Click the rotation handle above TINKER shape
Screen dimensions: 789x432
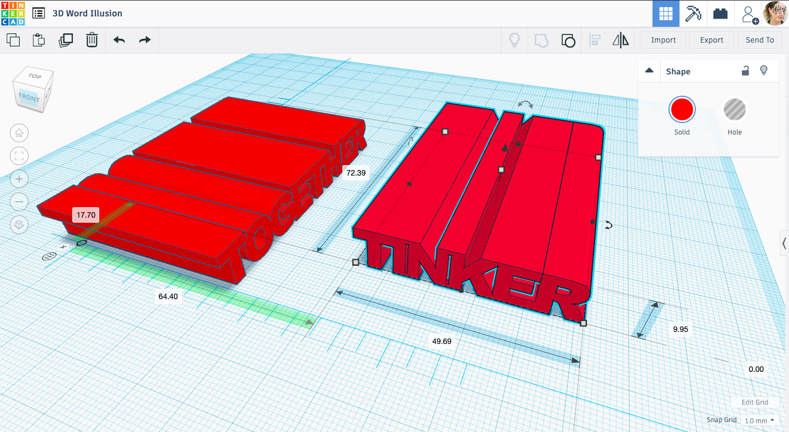pyautogui.click(x=525, y=104)
